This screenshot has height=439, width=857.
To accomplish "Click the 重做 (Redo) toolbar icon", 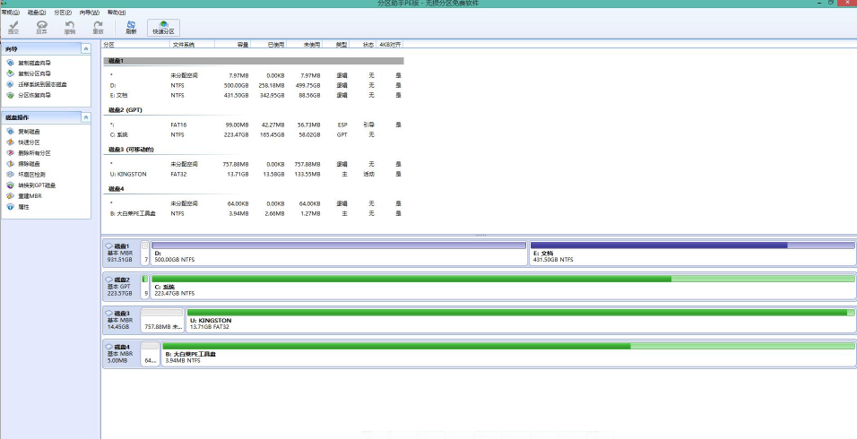I will tap(98, 27).
